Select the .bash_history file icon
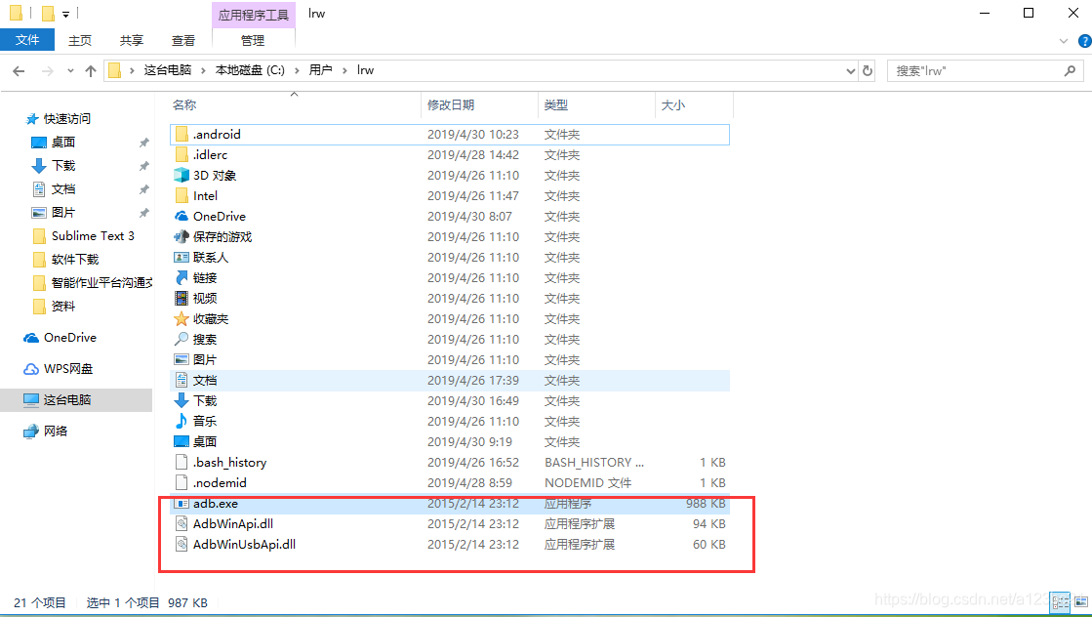Viewport: 1092px width, 617px height. tap(182, 463)
